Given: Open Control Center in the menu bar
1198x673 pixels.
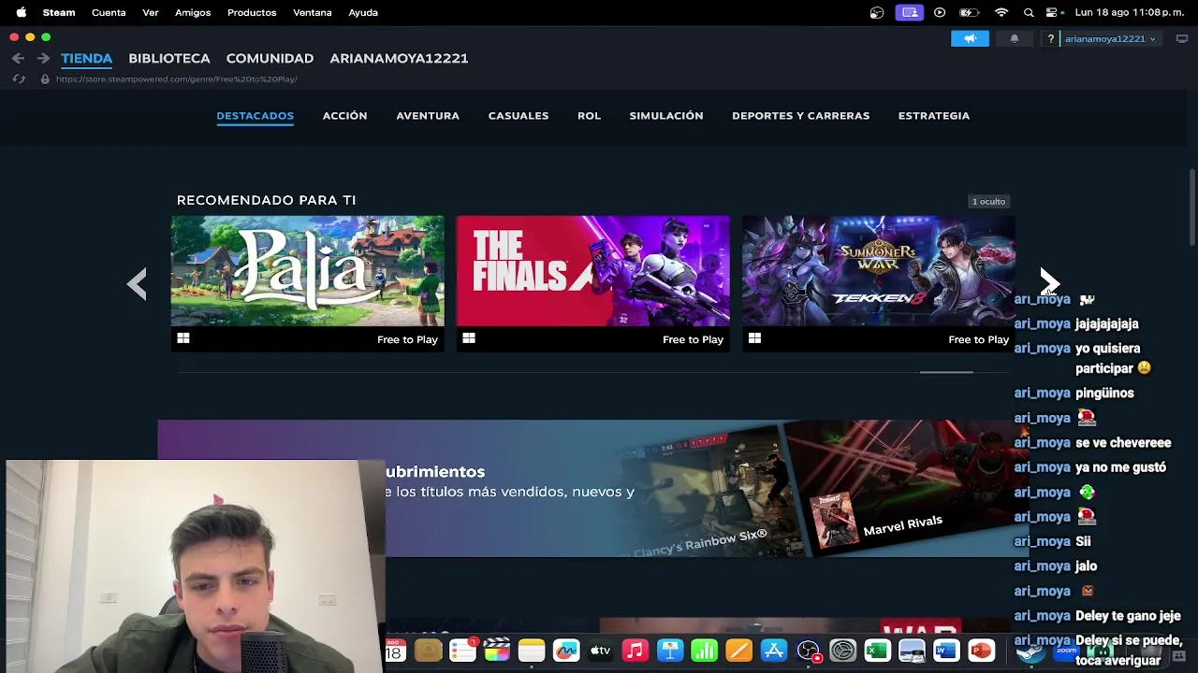Looking at the screenshot, I should [1052, 12].
